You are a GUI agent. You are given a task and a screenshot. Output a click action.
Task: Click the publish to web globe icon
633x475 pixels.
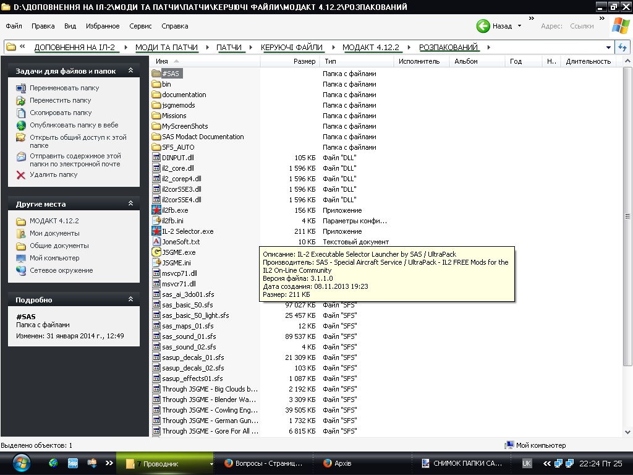click(x=21, y=125)
